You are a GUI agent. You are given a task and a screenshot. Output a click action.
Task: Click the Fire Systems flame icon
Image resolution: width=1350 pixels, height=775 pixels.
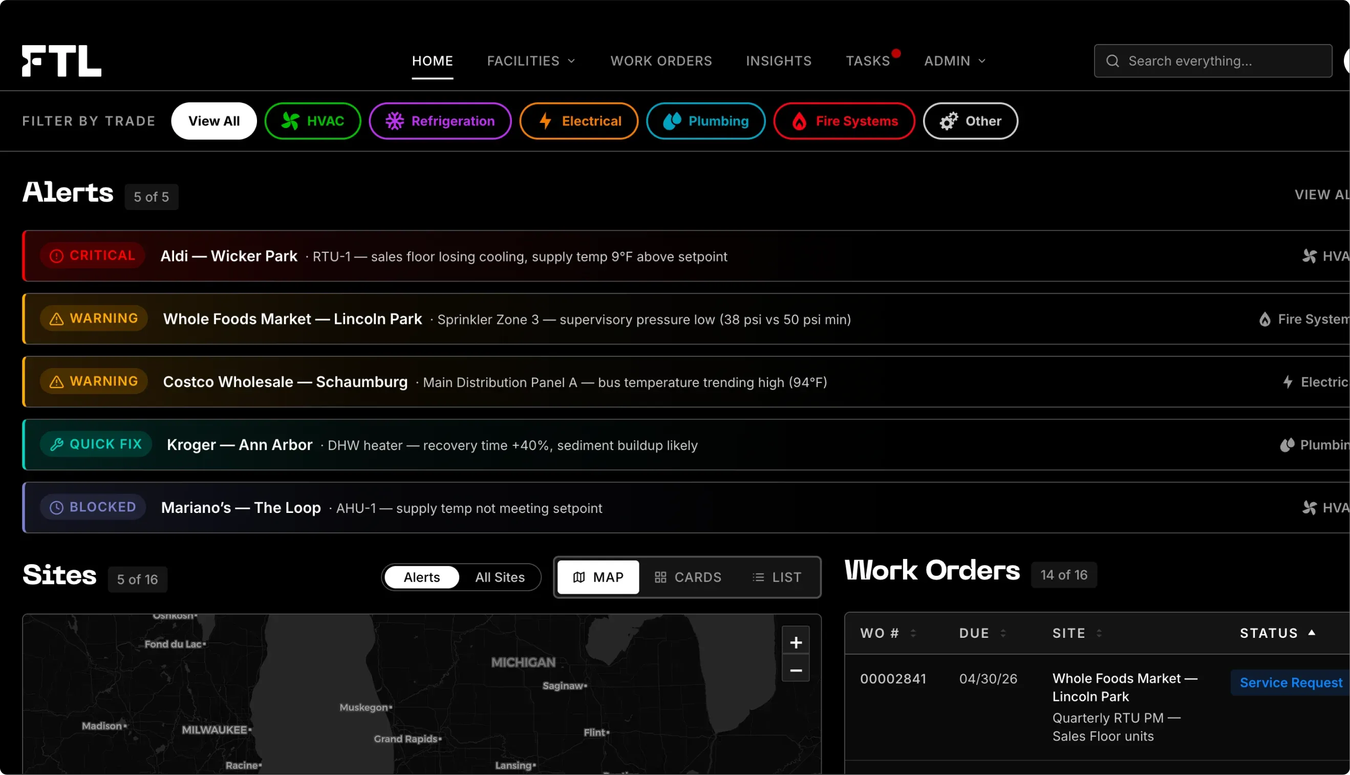[799, 121]
